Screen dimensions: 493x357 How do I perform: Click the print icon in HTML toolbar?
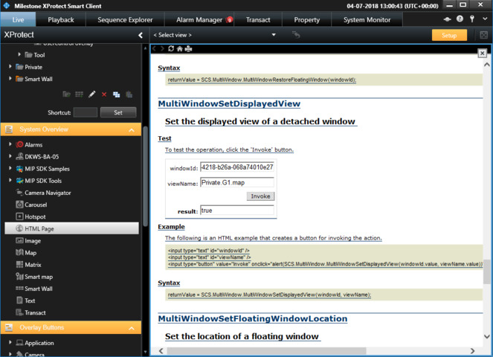point(188,49)
